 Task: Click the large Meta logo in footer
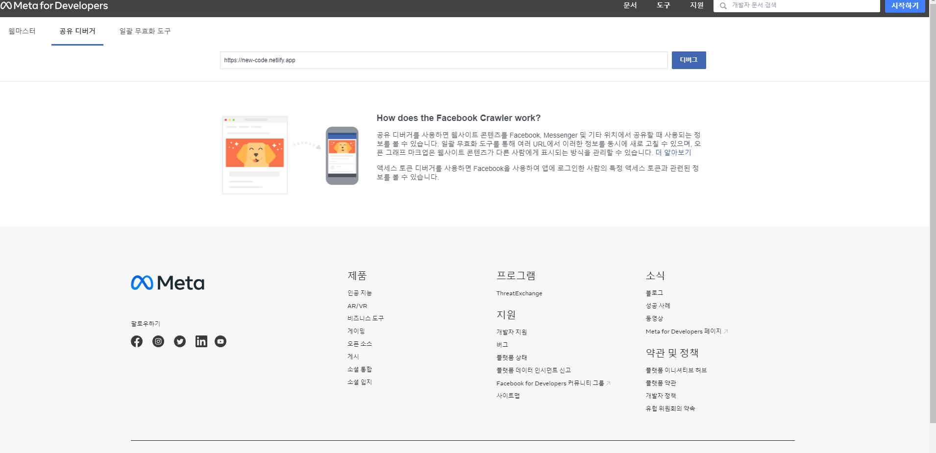coord(168,283)
